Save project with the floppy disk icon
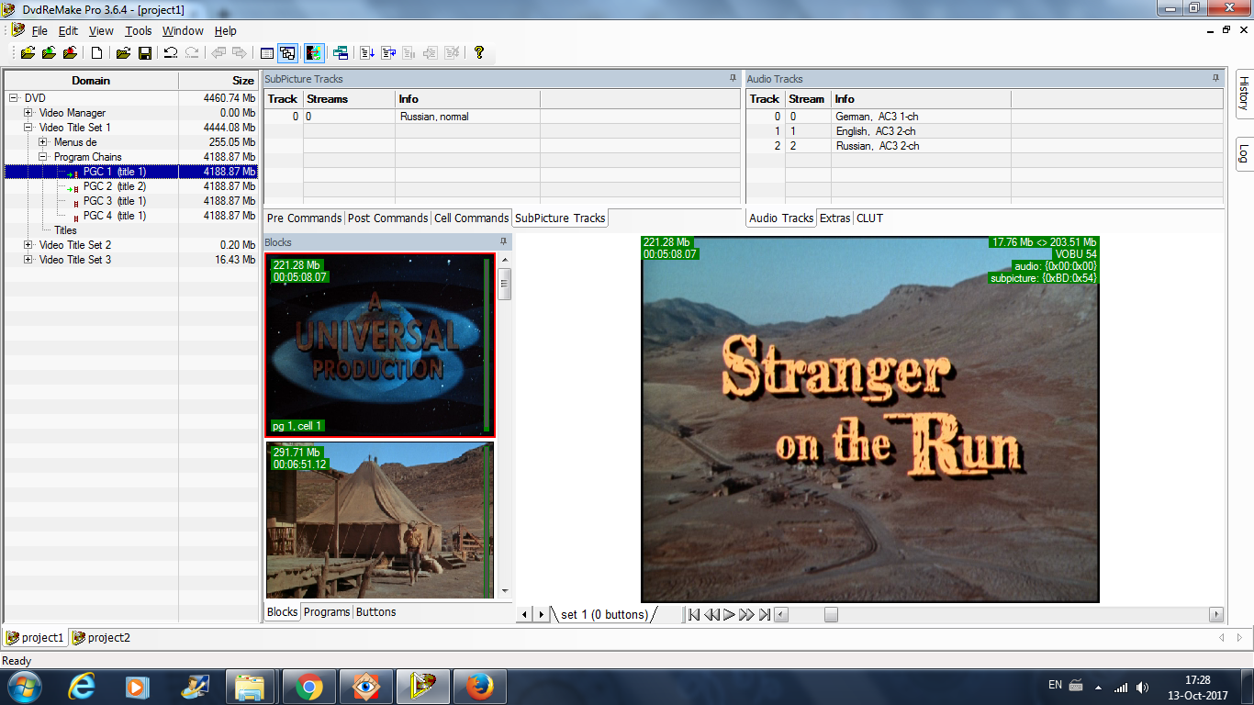1254x705 pixels. pos(145,53)
